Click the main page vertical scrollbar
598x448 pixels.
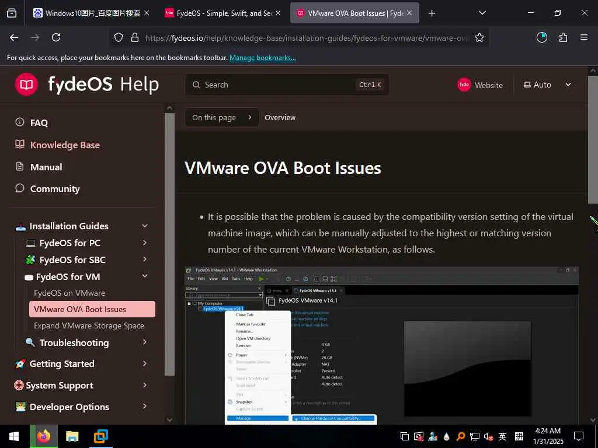coord(593,140)
